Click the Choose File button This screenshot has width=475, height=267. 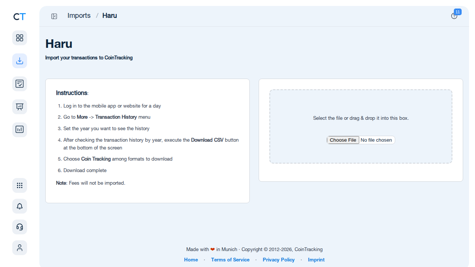click(x=343, y=140)
